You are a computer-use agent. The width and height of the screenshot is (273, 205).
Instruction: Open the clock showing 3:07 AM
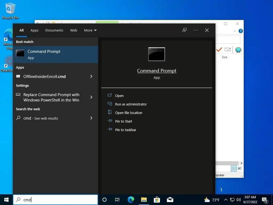(250, 200)
